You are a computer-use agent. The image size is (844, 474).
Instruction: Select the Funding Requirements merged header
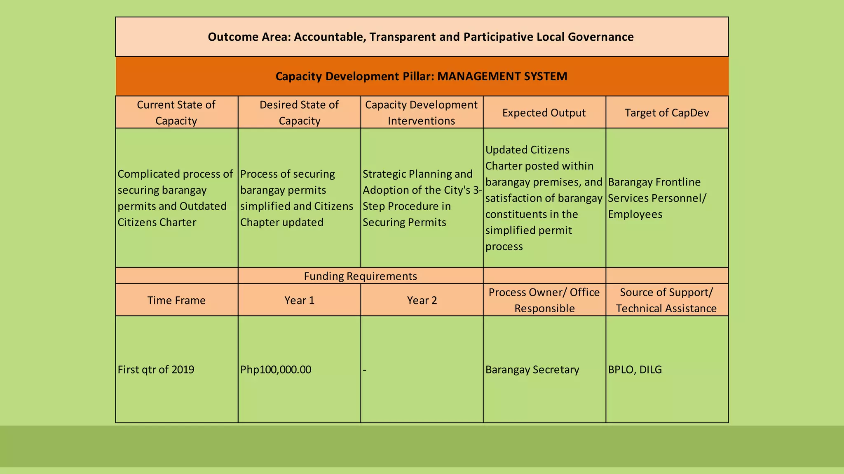(x=361, y=276)
